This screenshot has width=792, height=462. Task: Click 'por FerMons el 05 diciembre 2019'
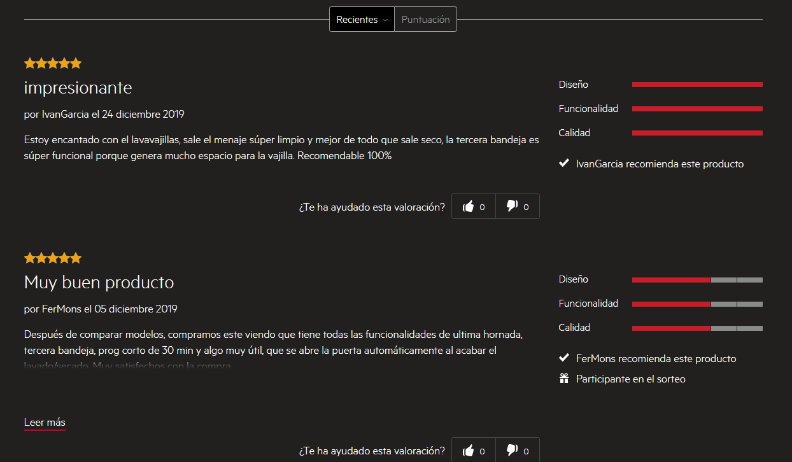coord(101,309)
